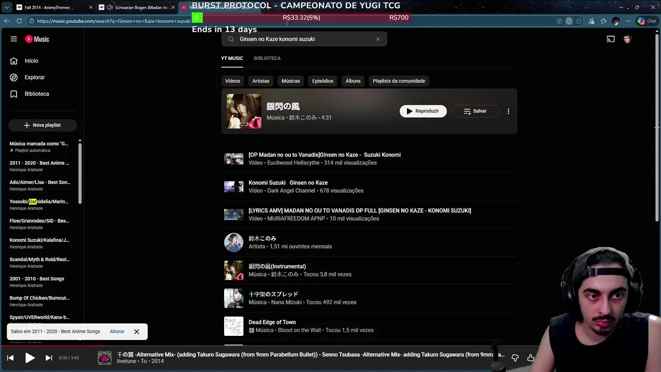Filter results by Álbuns chip

(x=353, y=81)
